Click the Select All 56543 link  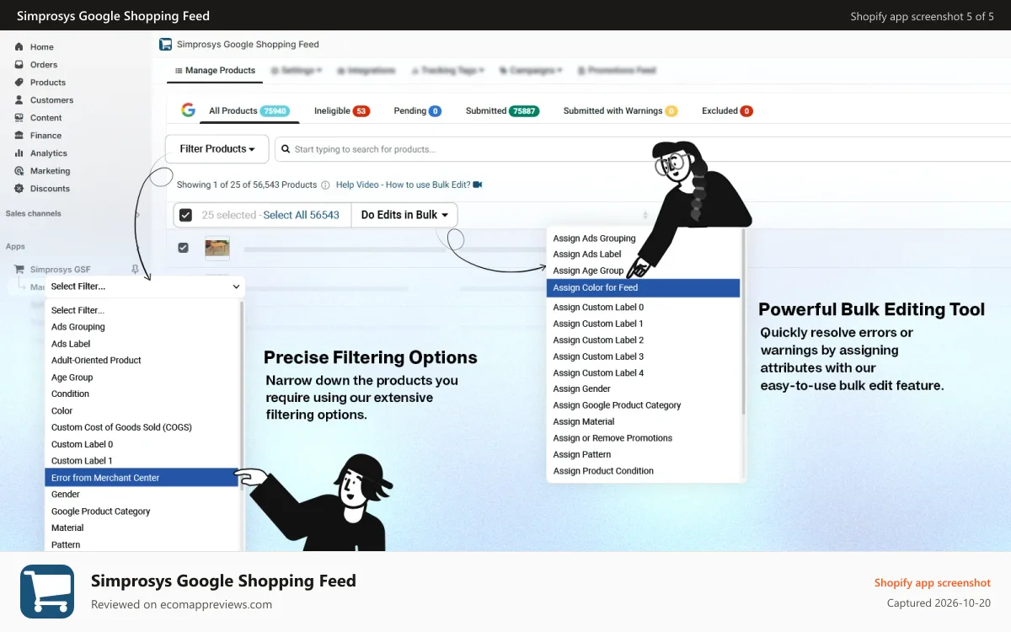point(301,215)
